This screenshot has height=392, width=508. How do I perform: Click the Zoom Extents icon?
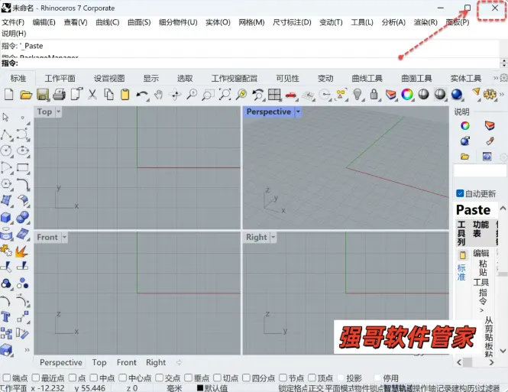225,95
